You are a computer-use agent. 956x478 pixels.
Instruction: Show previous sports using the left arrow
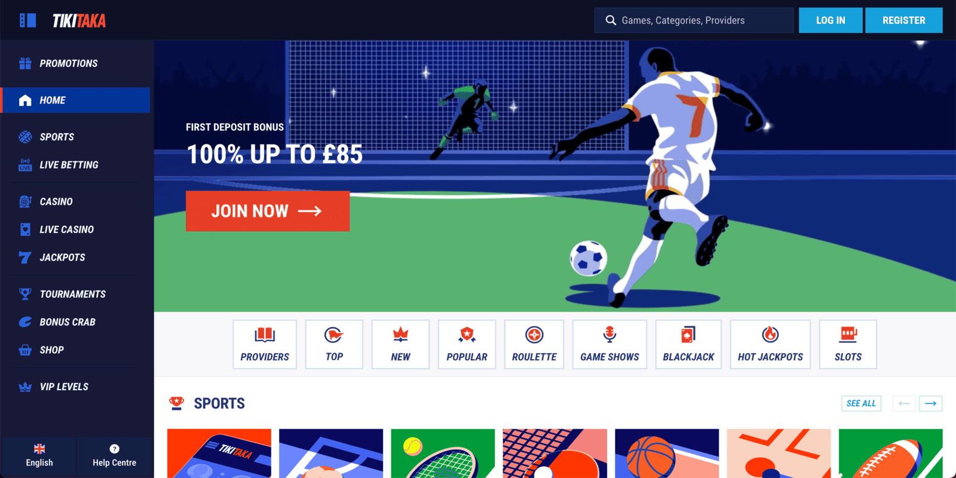[x=904, y=403]
